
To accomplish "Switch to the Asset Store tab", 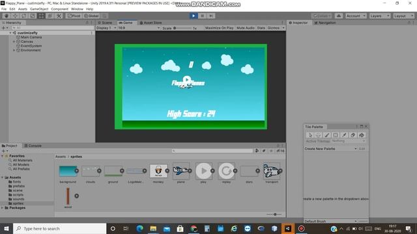I will 151,23.
